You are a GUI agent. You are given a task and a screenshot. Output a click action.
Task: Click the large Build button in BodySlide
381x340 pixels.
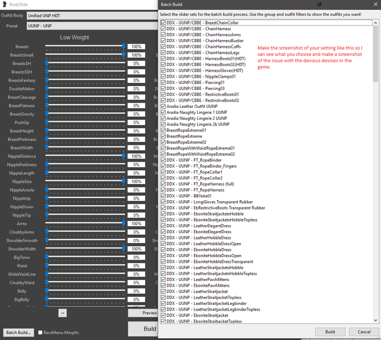coord(143,329)
